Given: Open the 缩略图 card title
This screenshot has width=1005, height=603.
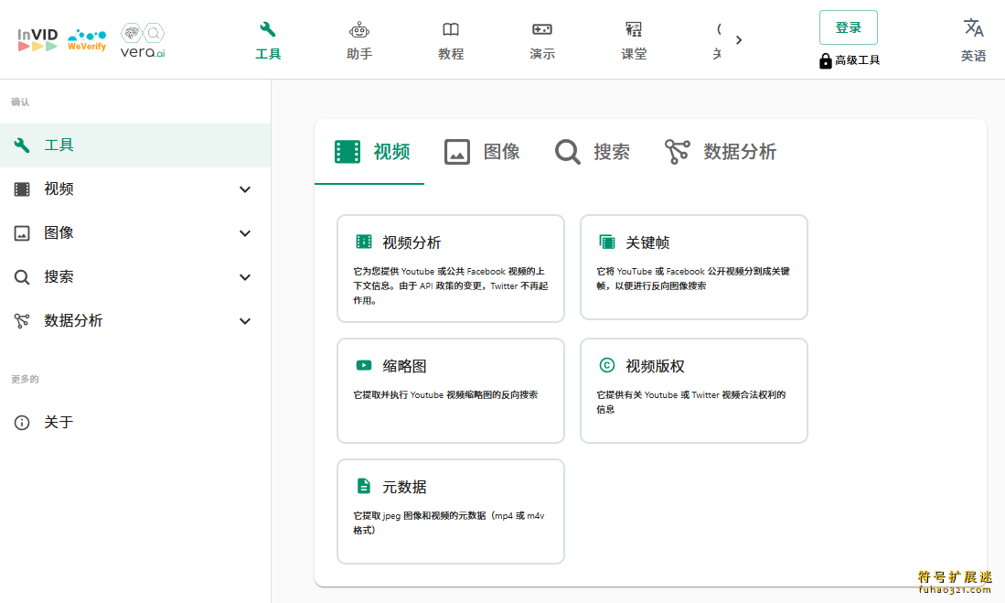Looking at the screenshot, I should (x=404, y=366).
